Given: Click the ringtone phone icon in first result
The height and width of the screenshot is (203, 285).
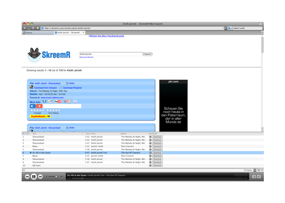Looking at the screenshot, I should [x=61, y=87].
